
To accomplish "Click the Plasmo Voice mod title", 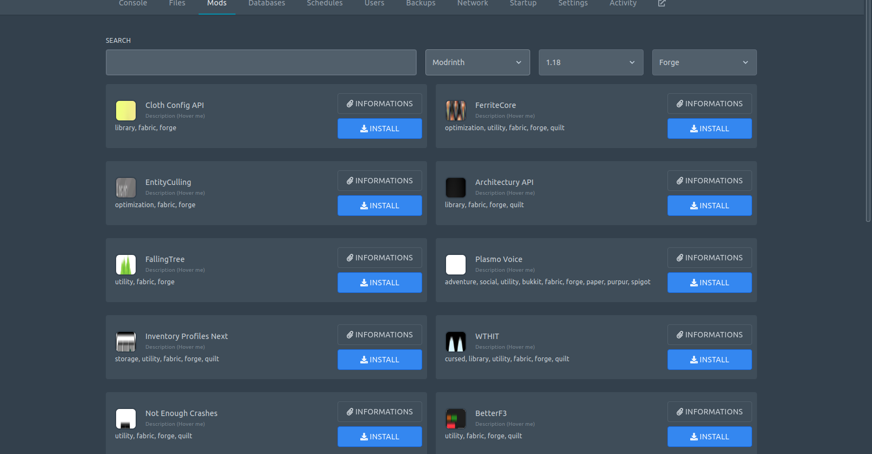I will point(499,259).
